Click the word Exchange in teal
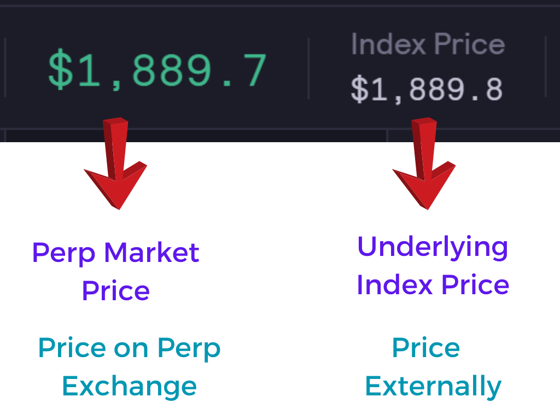The image size is (560, 420). 129,386
